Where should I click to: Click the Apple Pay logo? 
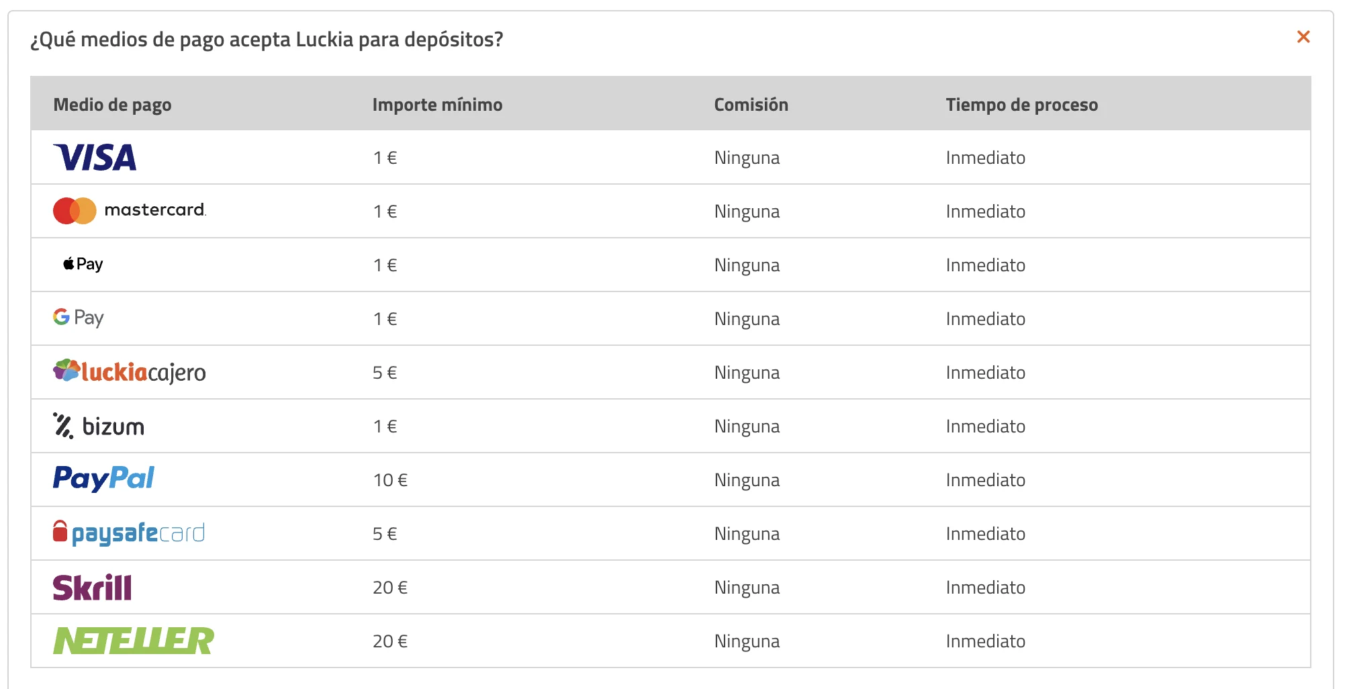[x=83, y=264]
